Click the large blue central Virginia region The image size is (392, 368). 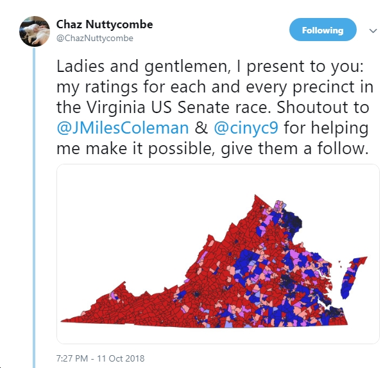tap(246, 260)
